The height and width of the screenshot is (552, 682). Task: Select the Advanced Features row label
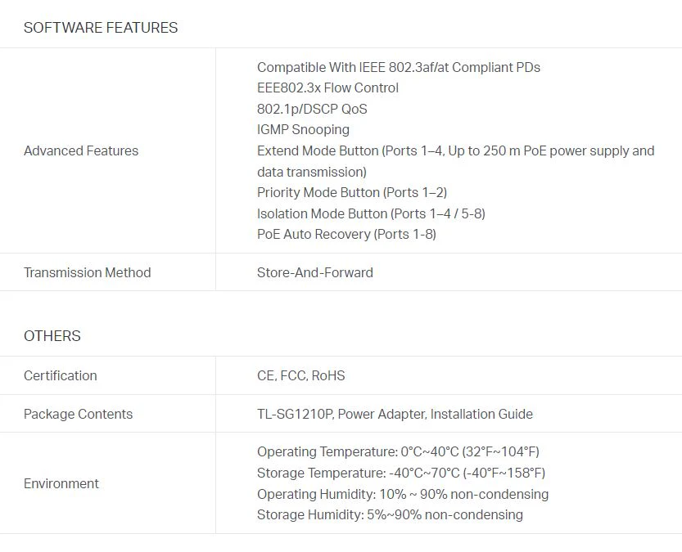pyautogui.click(x=81, y=150)
